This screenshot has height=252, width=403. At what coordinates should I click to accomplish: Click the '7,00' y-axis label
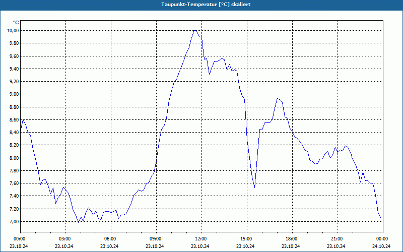pyautogui.click(x=15, y=221)
